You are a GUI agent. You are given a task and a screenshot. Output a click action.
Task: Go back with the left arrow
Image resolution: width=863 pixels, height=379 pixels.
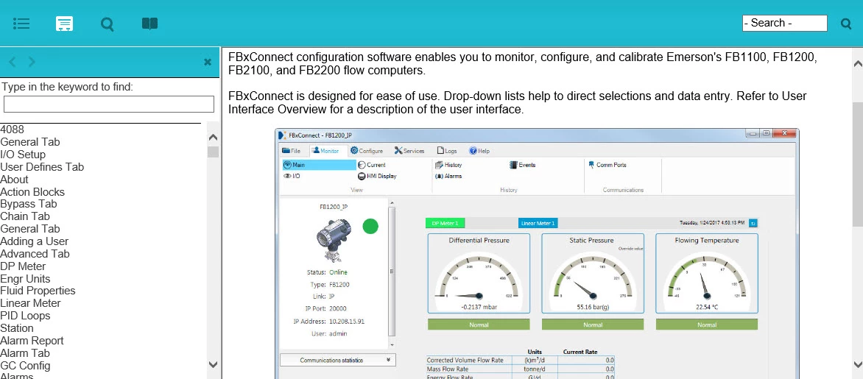point(12,62)
